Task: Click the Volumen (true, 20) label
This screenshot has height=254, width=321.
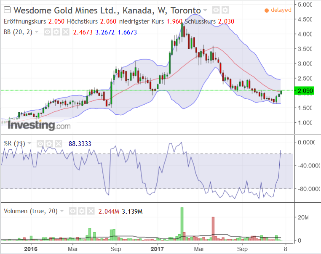Action: point(31,211)
